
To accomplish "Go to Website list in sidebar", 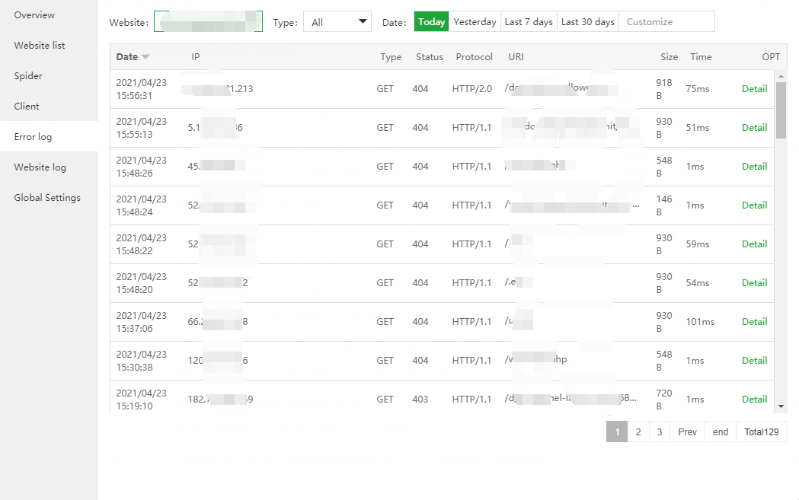I will click(x=40, y=46).
